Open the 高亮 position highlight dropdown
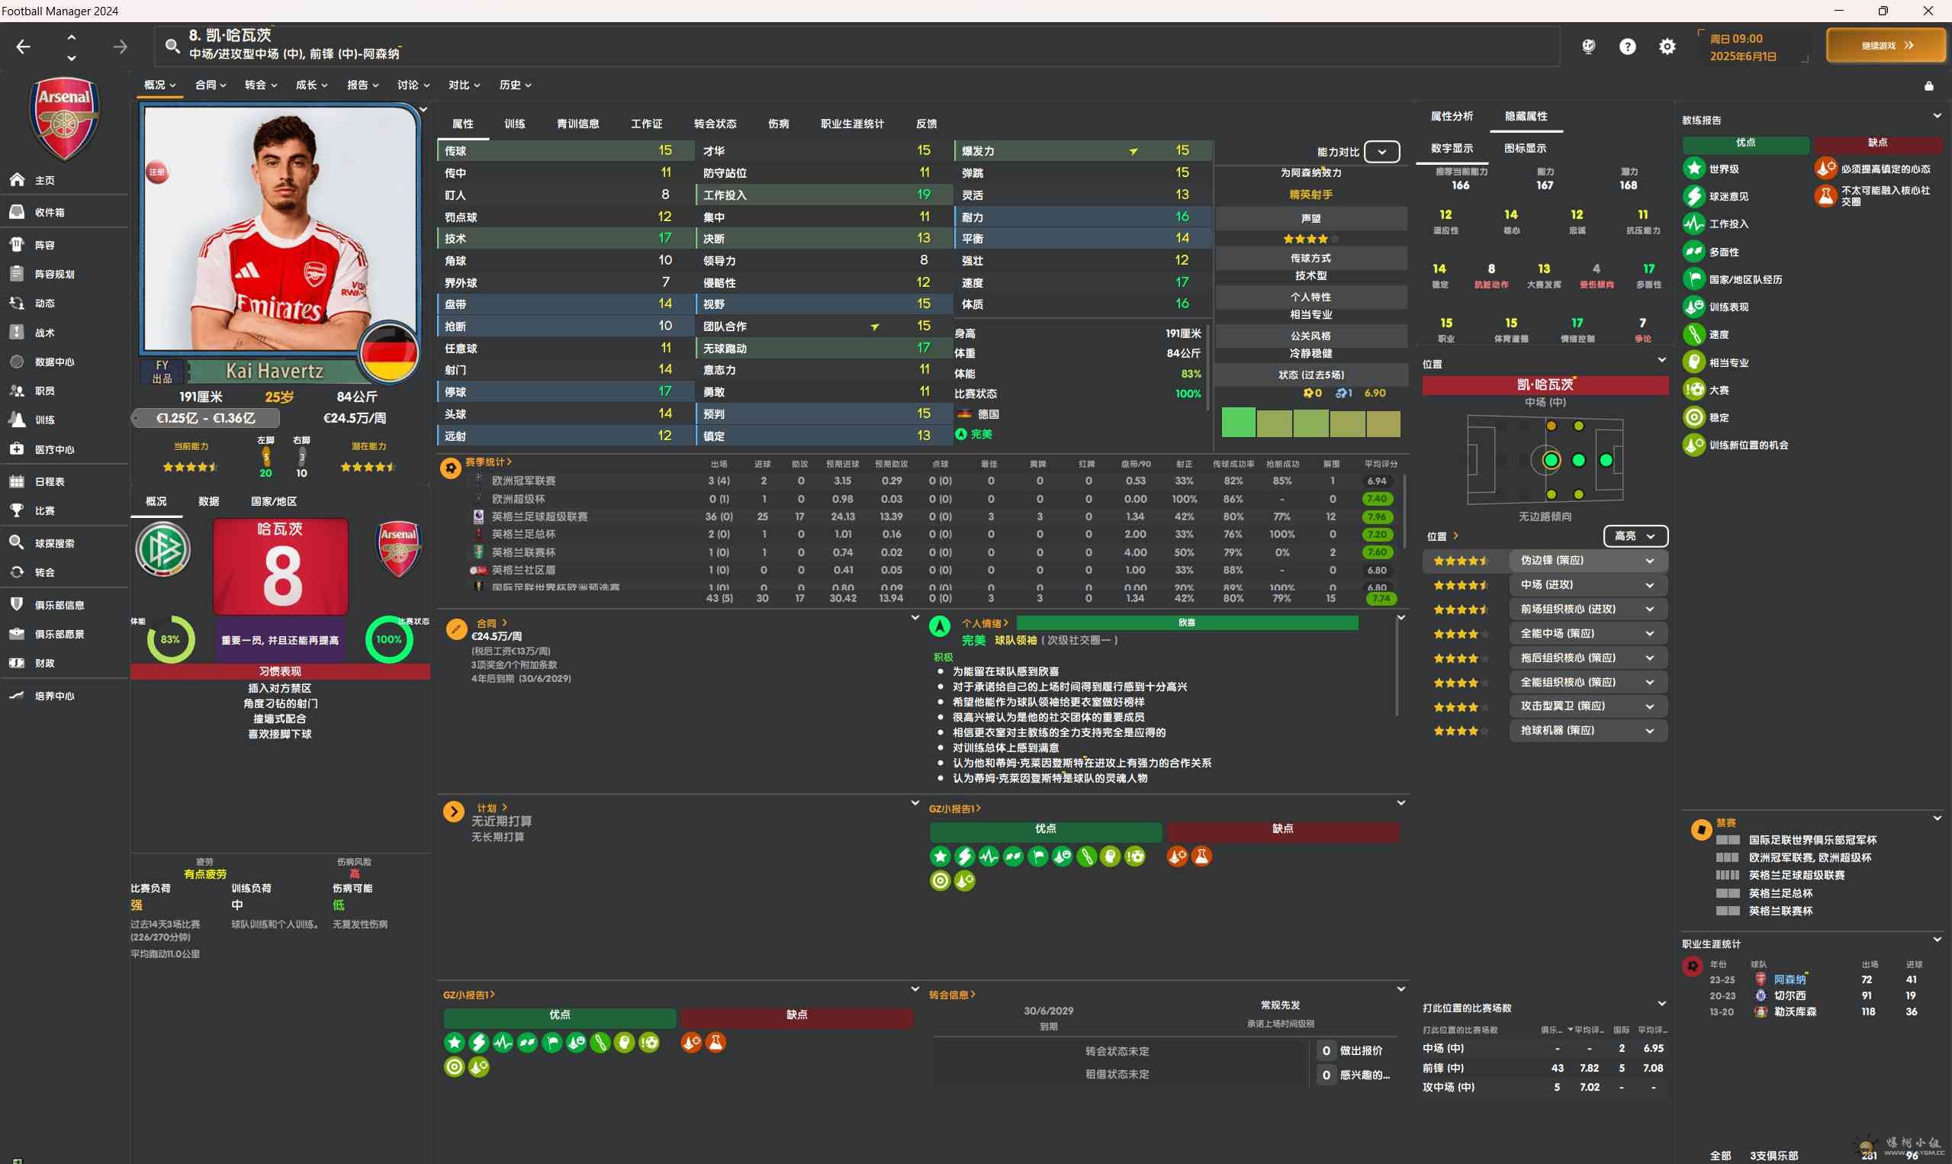Image resolution: width=1952 pixels, height=1164 pixels. 1635,535
